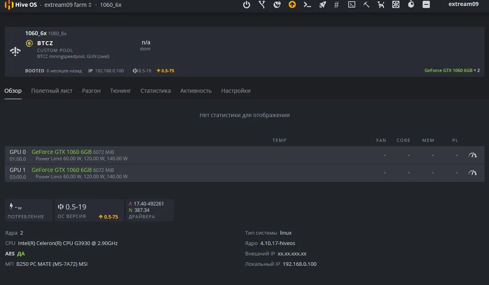Open the Настройки tab
Image resolution: width=489 pixels, height=285 pixels.
(236, 91)
